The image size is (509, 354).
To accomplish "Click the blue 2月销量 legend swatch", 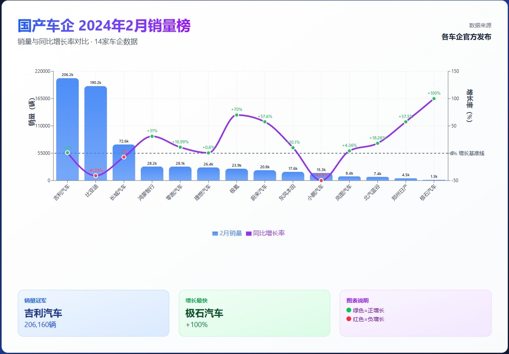I will (x=215, y=234).
